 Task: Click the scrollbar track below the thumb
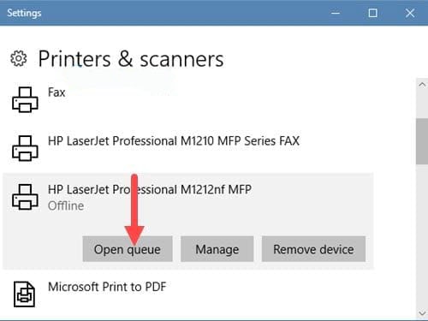click(x=422, y=235)
